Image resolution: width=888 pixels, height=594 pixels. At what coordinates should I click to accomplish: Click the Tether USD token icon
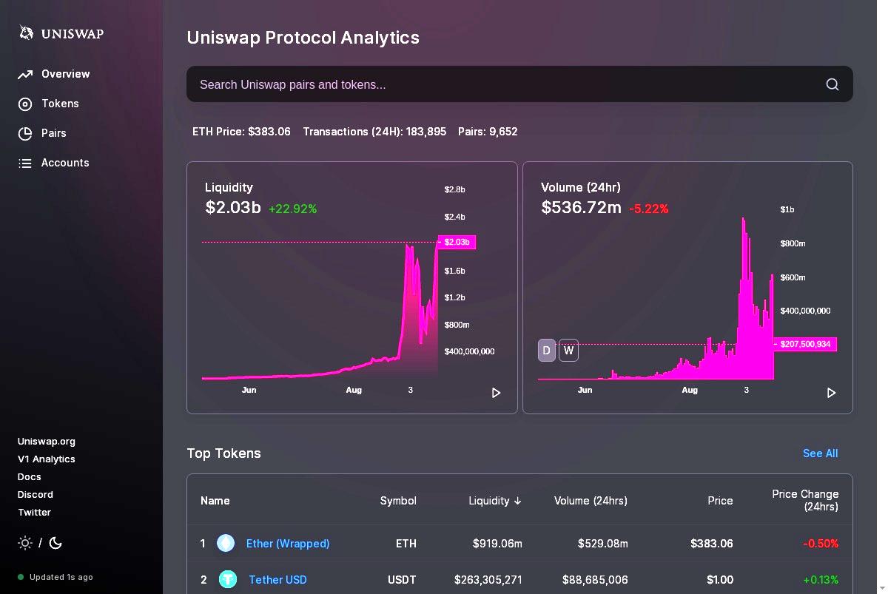click(x=228, y=579)
